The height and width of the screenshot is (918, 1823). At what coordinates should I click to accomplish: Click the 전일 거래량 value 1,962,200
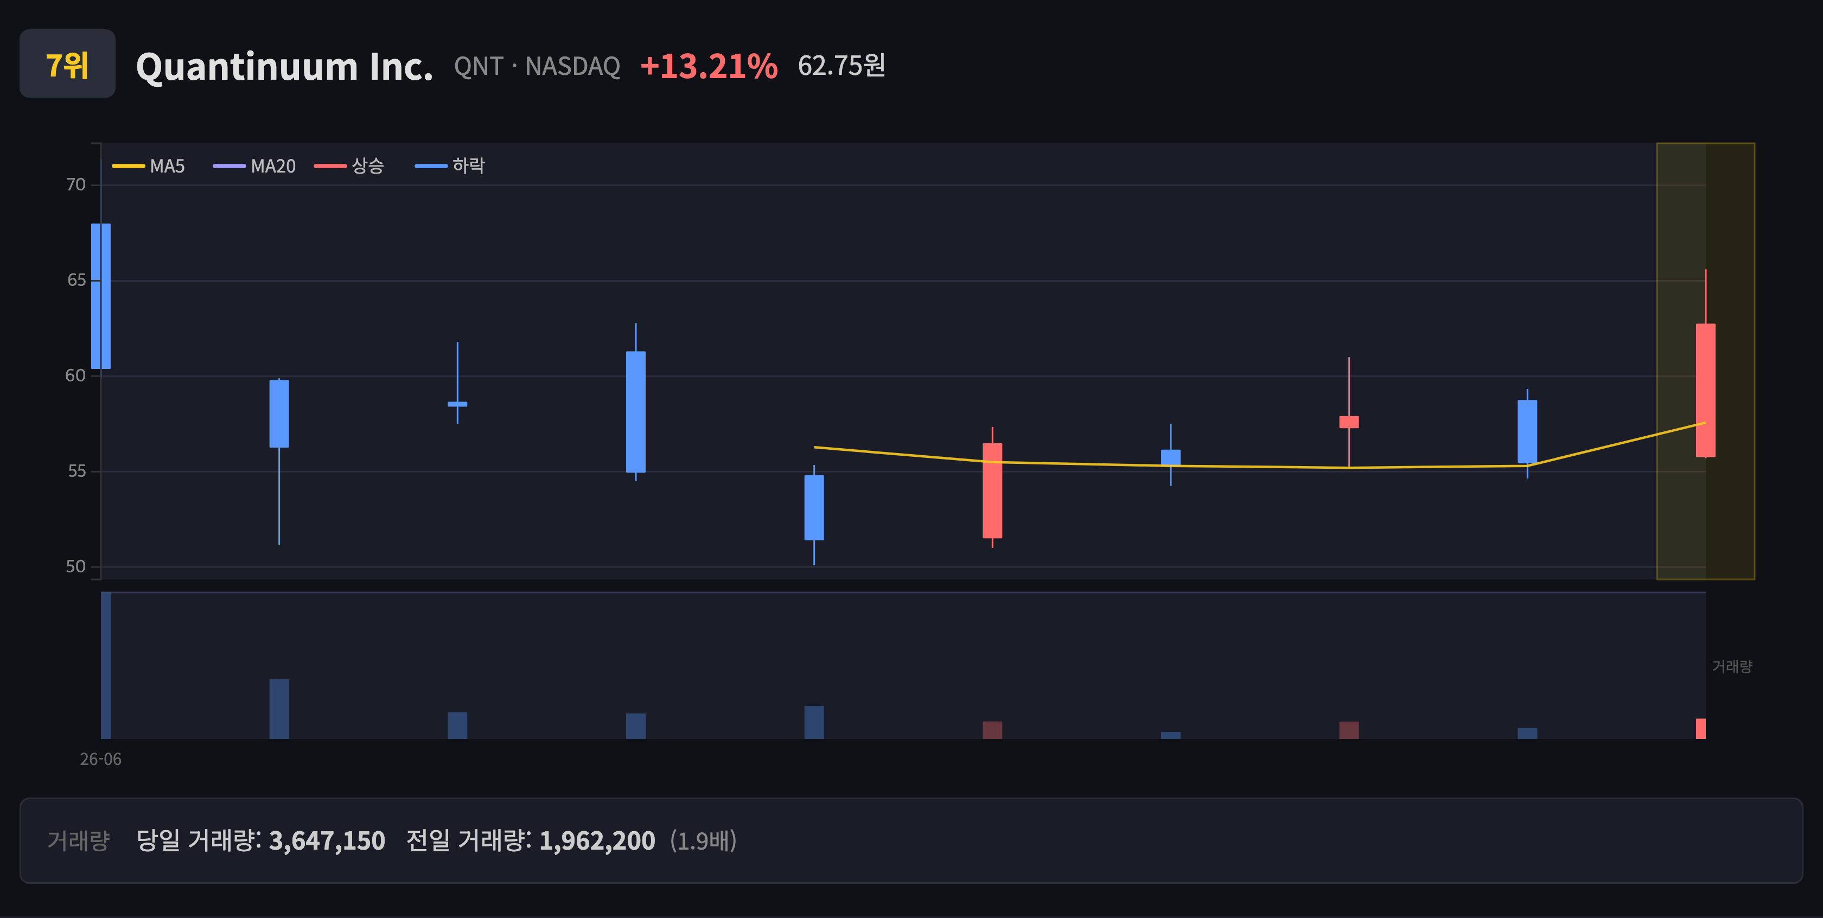tap(597, 841)
